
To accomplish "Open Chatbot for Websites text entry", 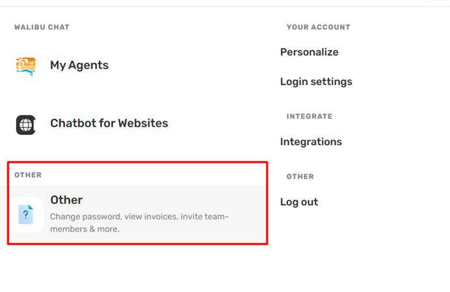I will tap(109, 123).
